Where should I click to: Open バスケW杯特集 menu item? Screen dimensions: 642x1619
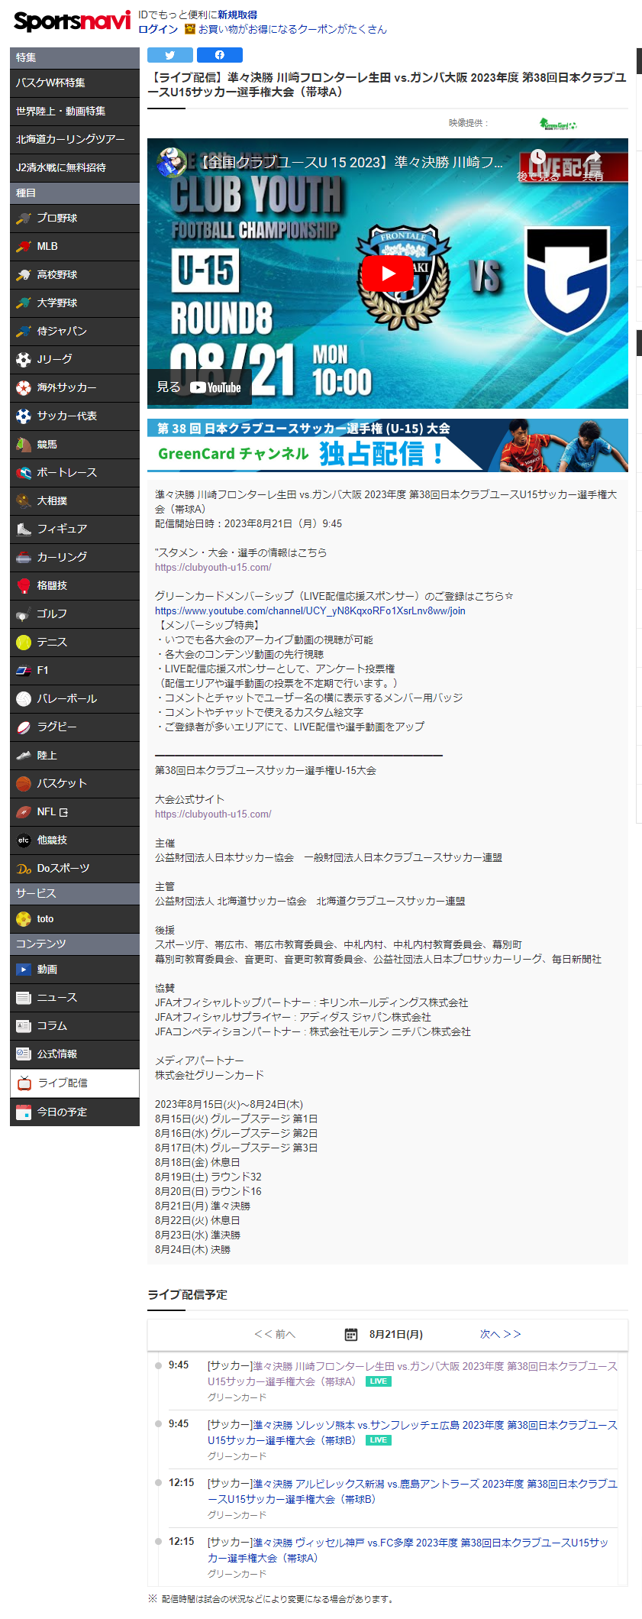[75, 83]
